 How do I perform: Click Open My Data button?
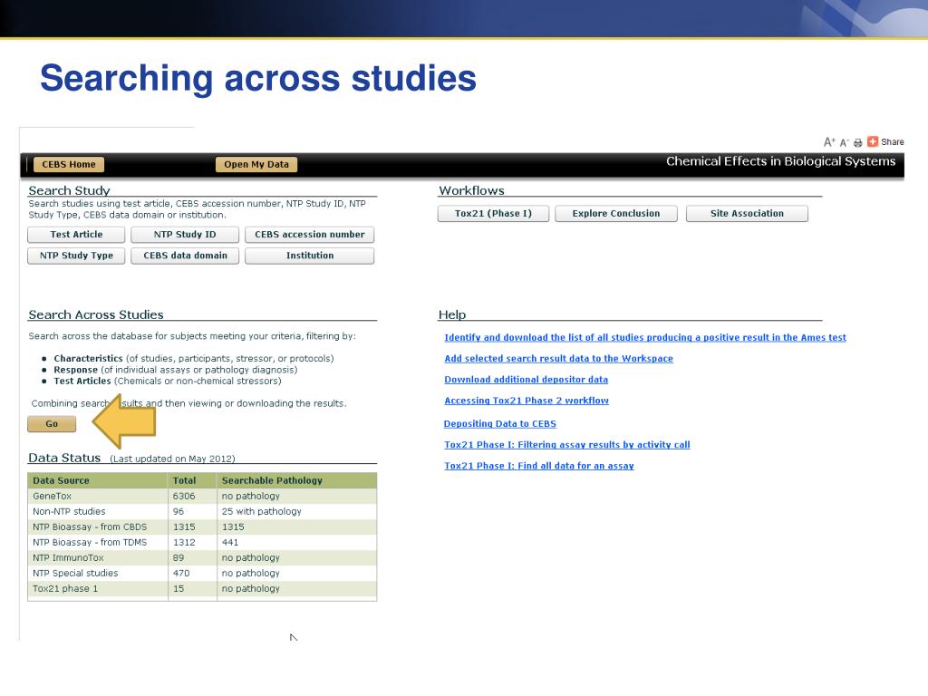pyautogui.click(x=256, y=165)
